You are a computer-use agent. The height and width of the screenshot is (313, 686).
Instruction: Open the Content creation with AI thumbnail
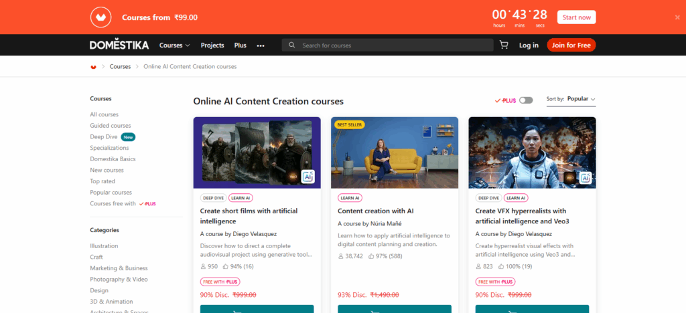395,152
